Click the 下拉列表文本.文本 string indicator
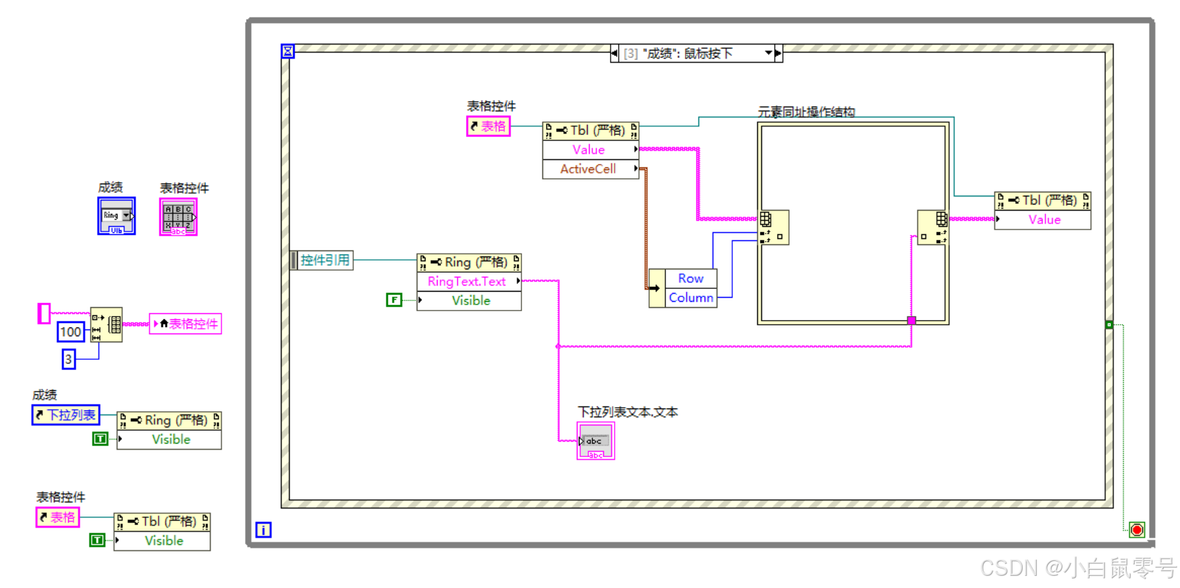This screenshot has width=1180, height=588. pyautogui.click(x=596, y=441)
